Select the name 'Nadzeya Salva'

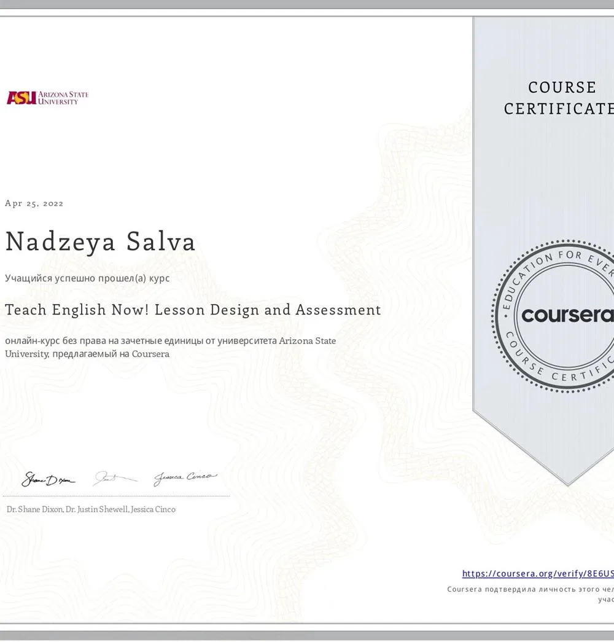(x=100, y=241)
